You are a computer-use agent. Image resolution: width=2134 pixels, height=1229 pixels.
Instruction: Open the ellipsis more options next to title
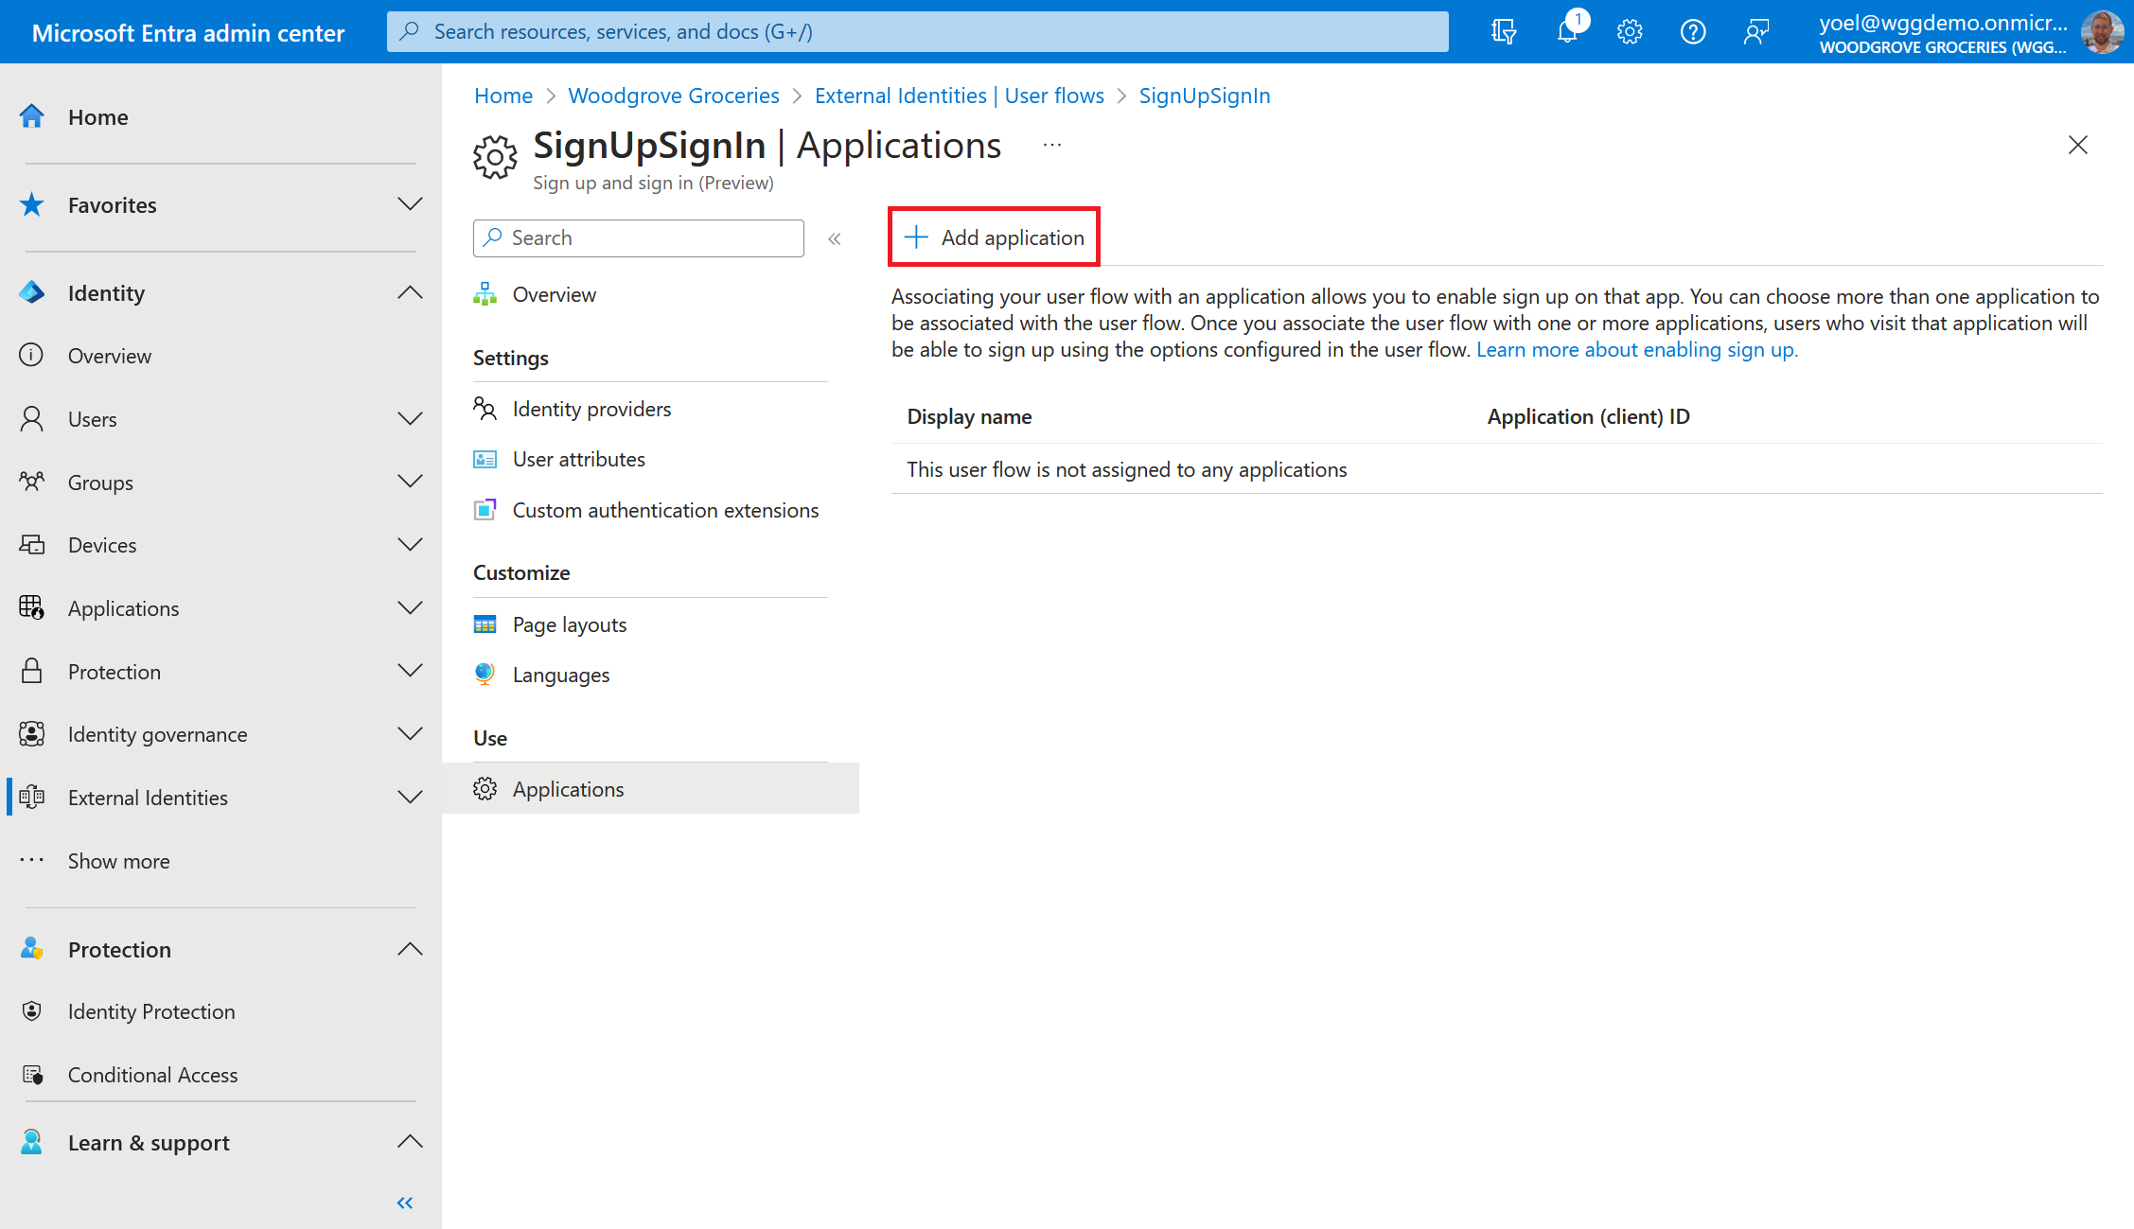[1052, 145]
